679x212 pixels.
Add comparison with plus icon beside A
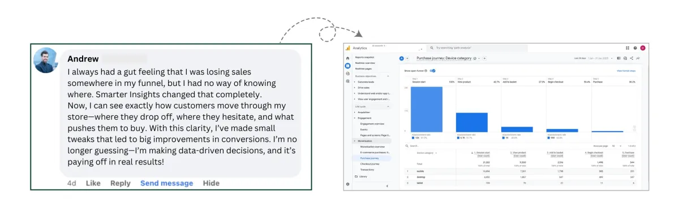tap(407, 58)
